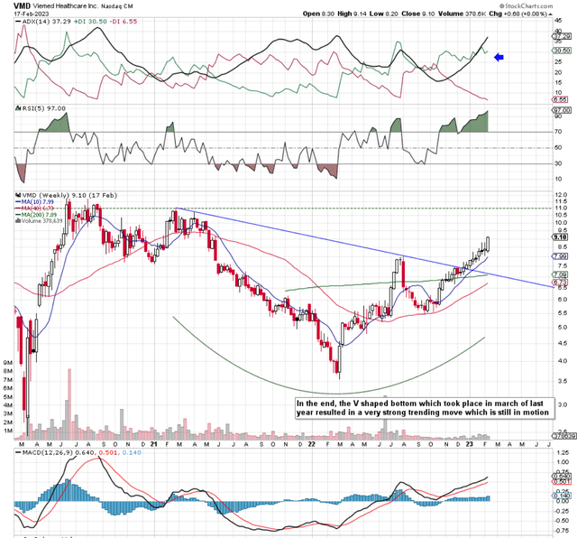This screenshot has width=577, height=538.
Task: Click the black line marker before MACD(12,26,9)
Action: click(18, 452)
